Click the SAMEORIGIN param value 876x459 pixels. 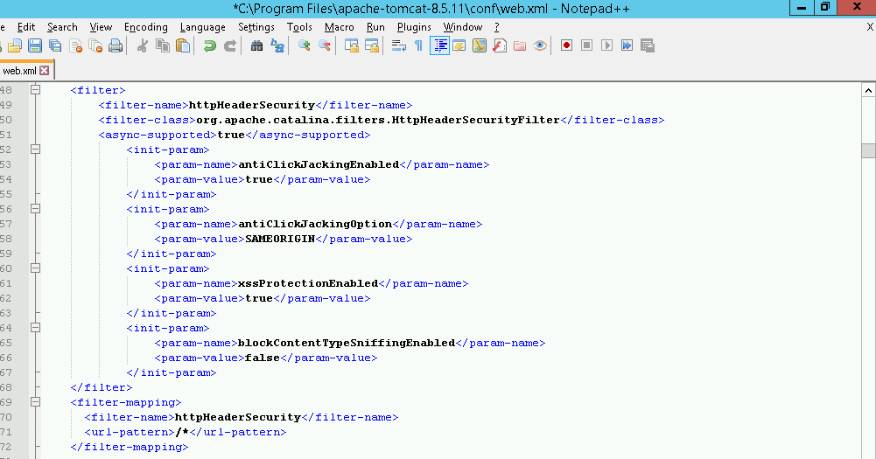click(x=280, y=239)
